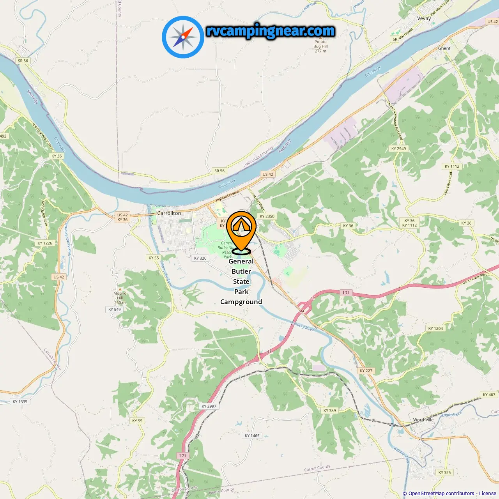Select the Mound Hill peak marker
The height and width of the screenshot is (499, 499).
(120, 289)
